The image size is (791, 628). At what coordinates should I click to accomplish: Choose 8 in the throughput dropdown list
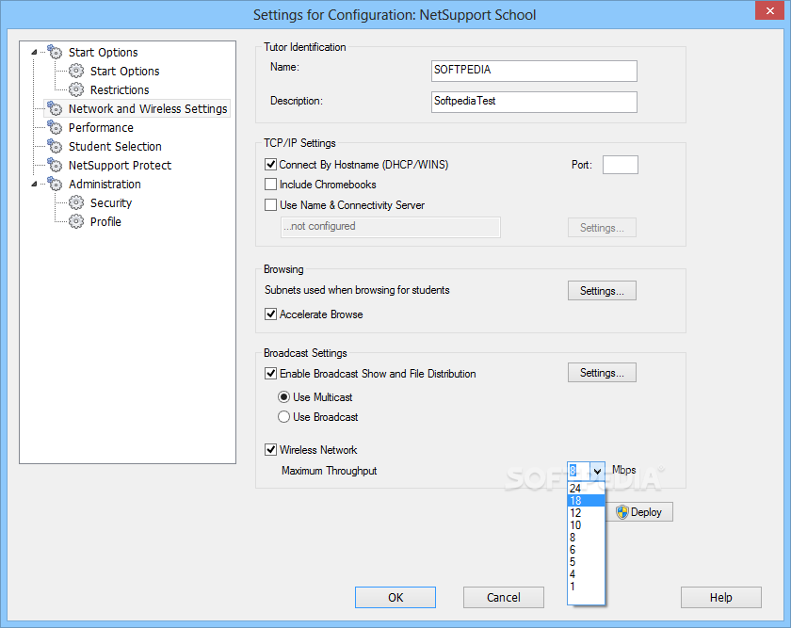coord(586,538)
